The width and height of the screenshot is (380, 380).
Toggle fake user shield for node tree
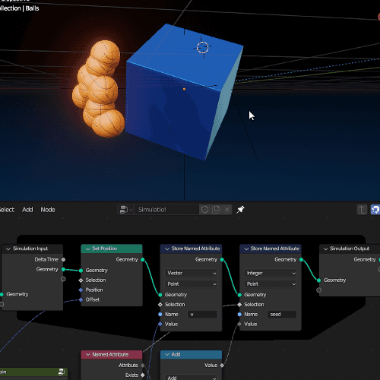coord(204,210)
